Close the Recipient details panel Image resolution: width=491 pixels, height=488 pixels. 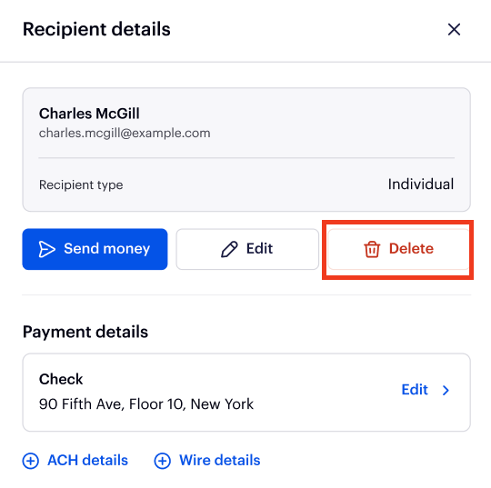454,30
